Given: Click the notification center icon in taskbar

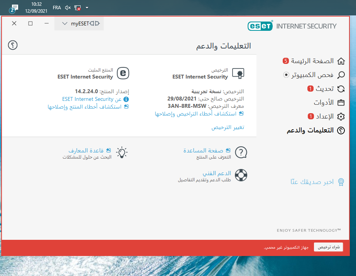Looking at the screenshot, I should click(13, 8).
